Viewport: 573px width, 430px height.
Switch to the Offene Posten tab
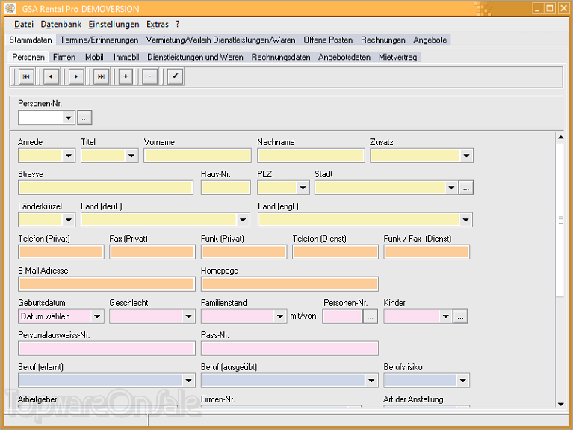pyautogui.click(x=328, y=40)
